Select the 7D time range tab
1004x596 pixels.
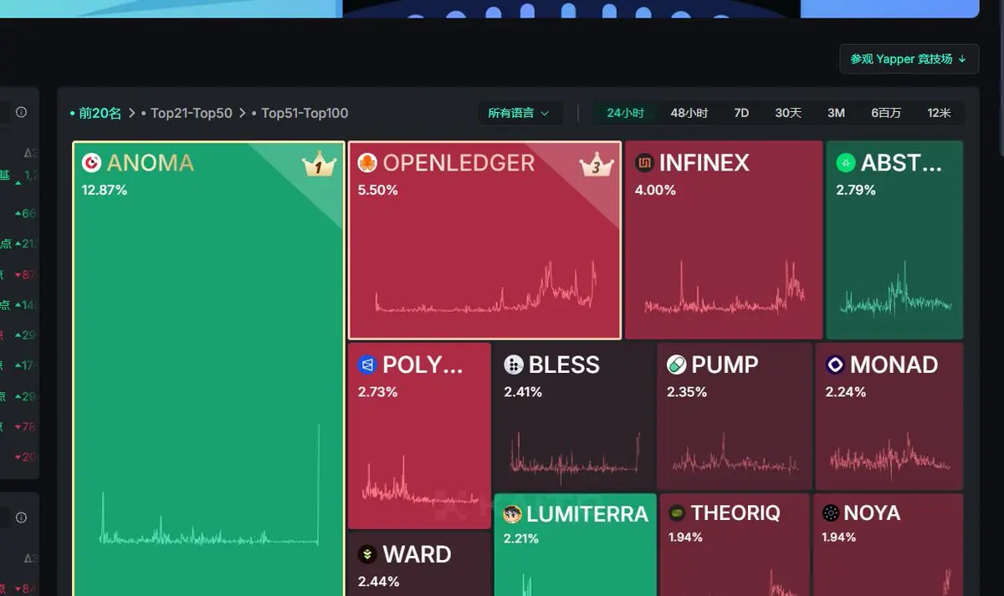(x=741, y=113)
